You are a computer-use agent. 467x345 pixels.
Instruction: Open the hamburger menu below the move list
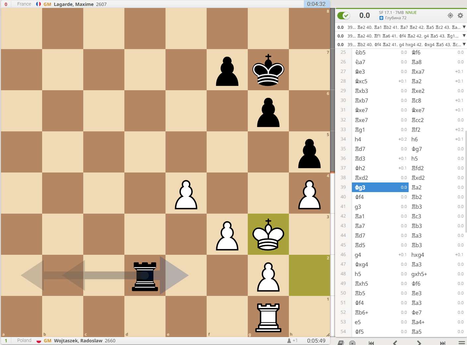coord(461,343)
